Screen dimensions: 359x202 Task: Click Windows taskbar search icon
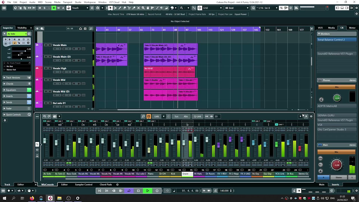(x=13, y=198)
